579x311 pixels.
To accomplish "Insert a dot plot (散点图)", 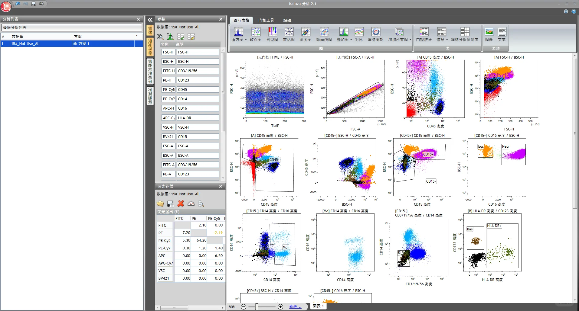I will [256, 34].
